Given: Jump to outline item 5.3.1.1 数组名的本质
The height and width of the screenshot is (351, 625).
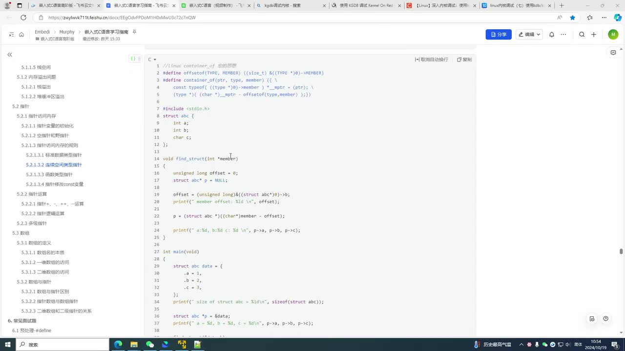Looking at the screenshot, I should 43,253.
